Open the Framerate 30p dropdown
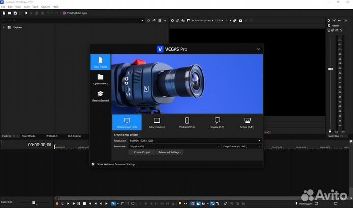This screenshot has width=353, height=208. point(175,146)
